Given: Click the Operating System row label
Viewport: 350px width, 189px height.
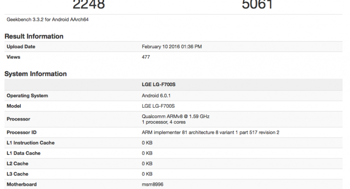Looking at the screenshot, I should pos(27,96).
